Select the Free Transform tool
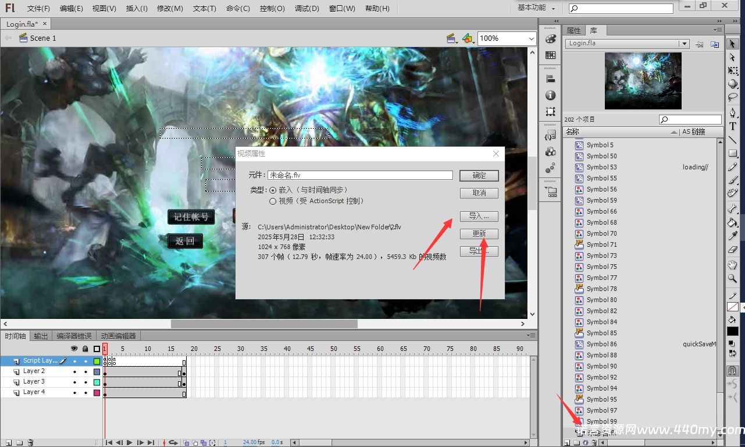Screen dimensions: 745x447 [732, 71]
